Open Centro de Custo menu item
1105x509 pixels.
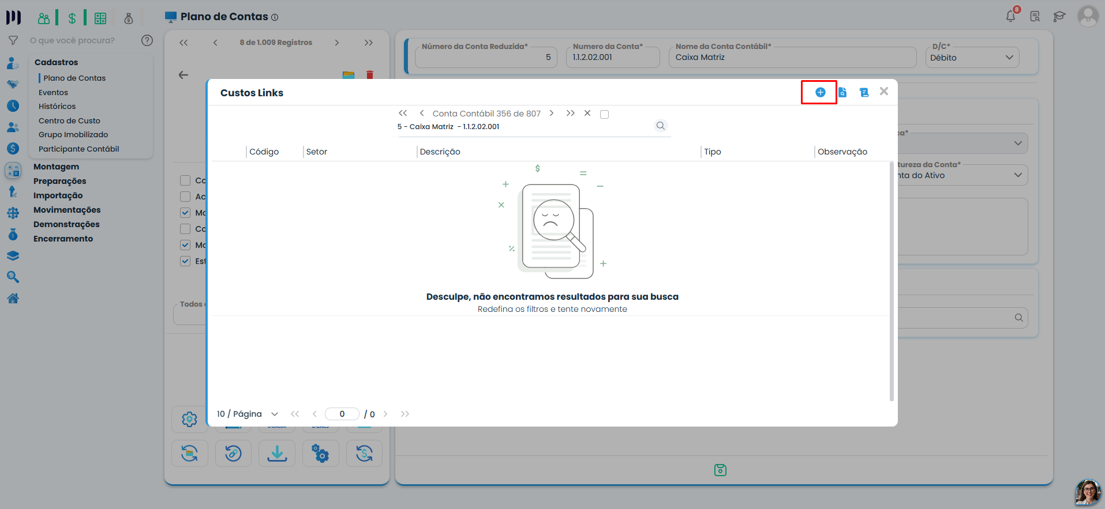pos(69,120)
